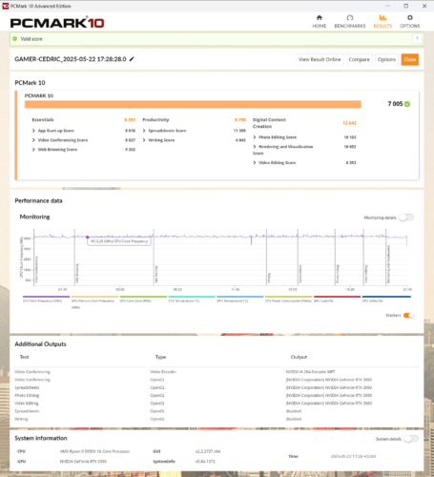Screen dimensions: 434x477
Task: Click the Performance data heading
Action: click(x=38, y=200)
